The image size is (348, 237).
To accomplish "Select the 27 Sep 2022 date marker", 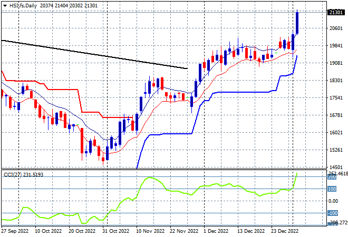I will tap(15, 231).
